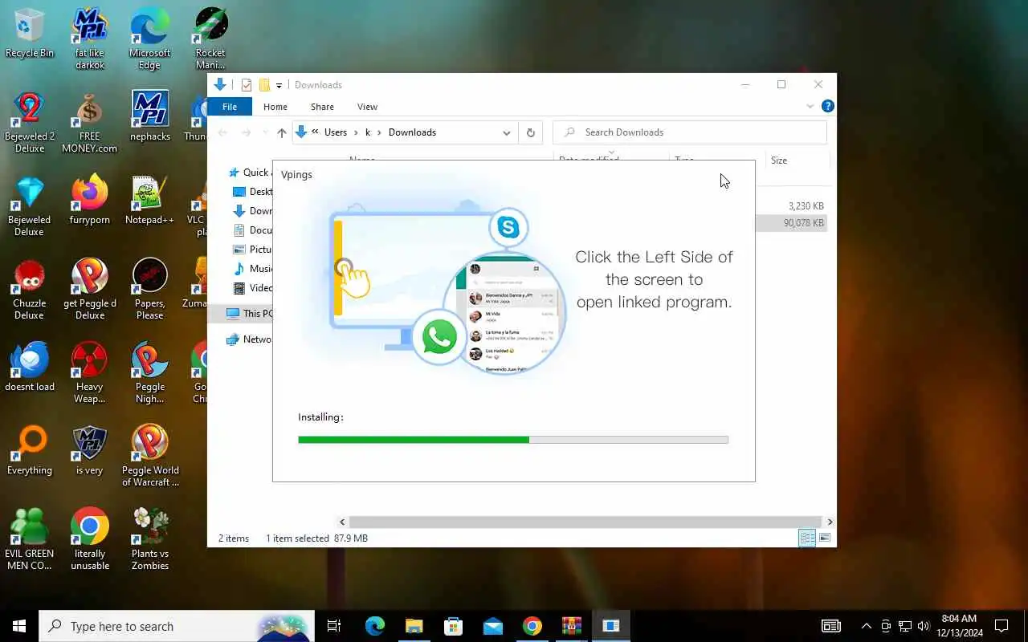Screen dimensions: 1028x642
Task: Open the volume control in system tray
Action: click(x=923, y=626)
